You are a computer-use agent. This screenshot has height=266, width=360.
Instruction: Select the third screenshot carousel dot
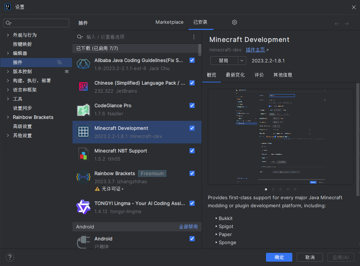coord(281,189)
